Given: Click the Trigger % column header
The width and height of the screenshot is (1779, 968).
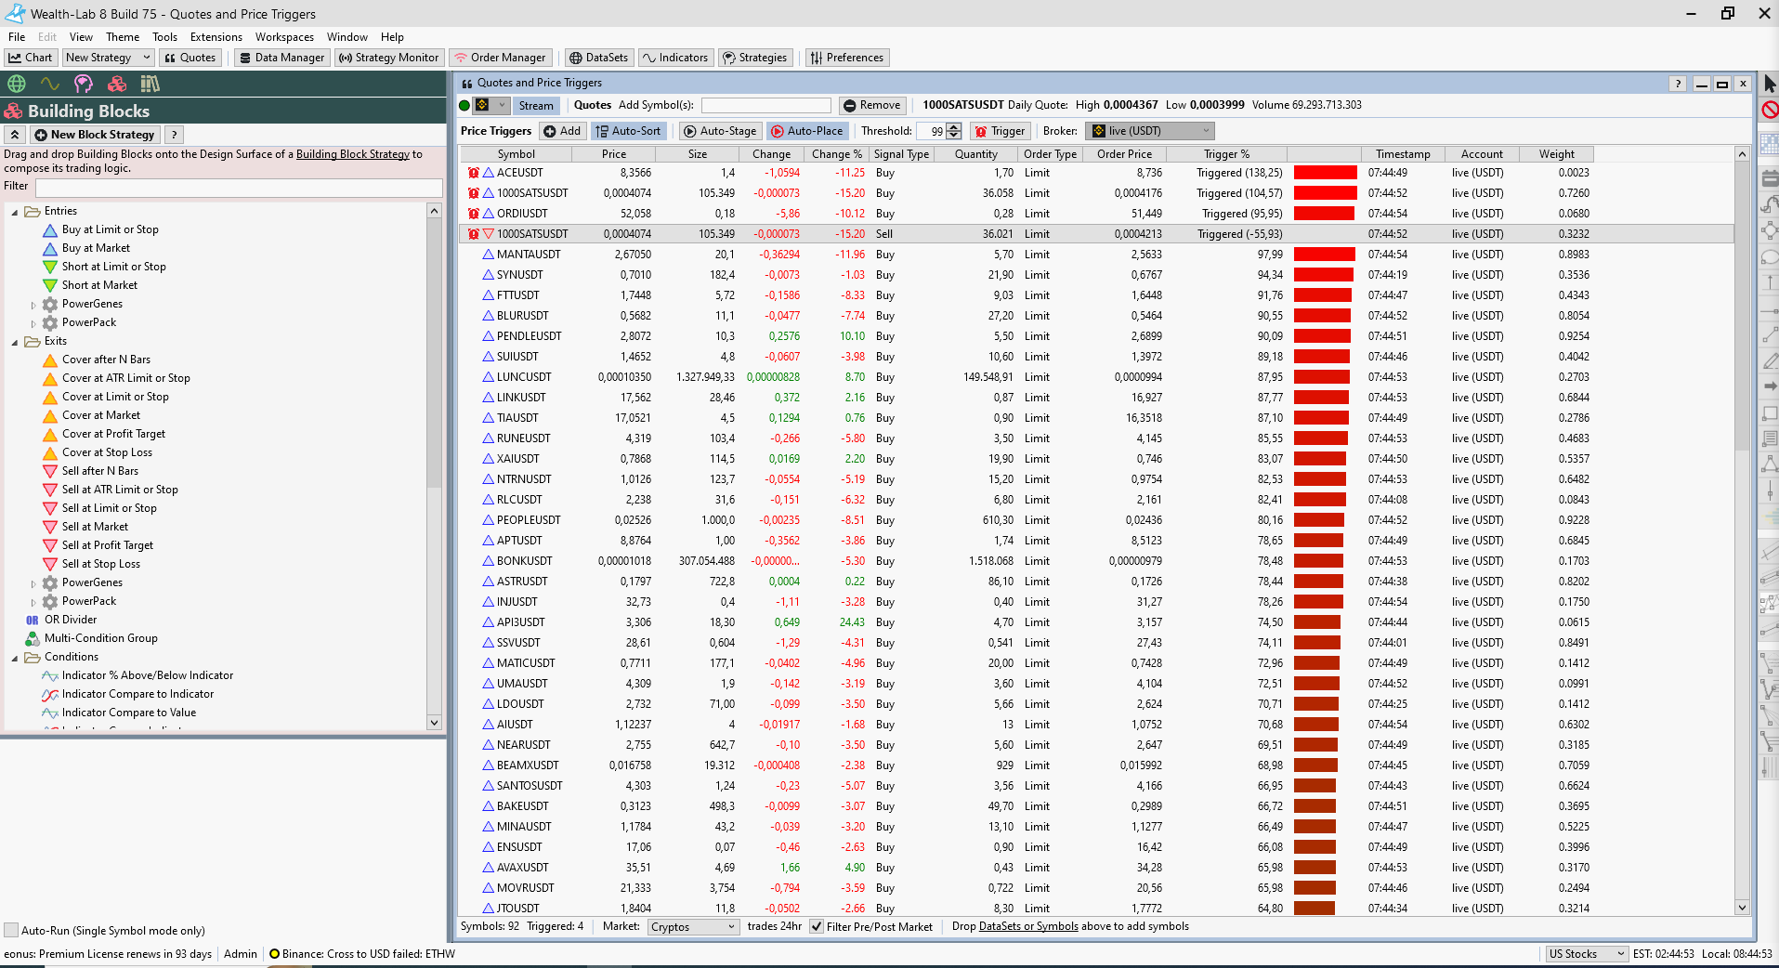Looking at the screenshot, I should (x=1226, y=154).
